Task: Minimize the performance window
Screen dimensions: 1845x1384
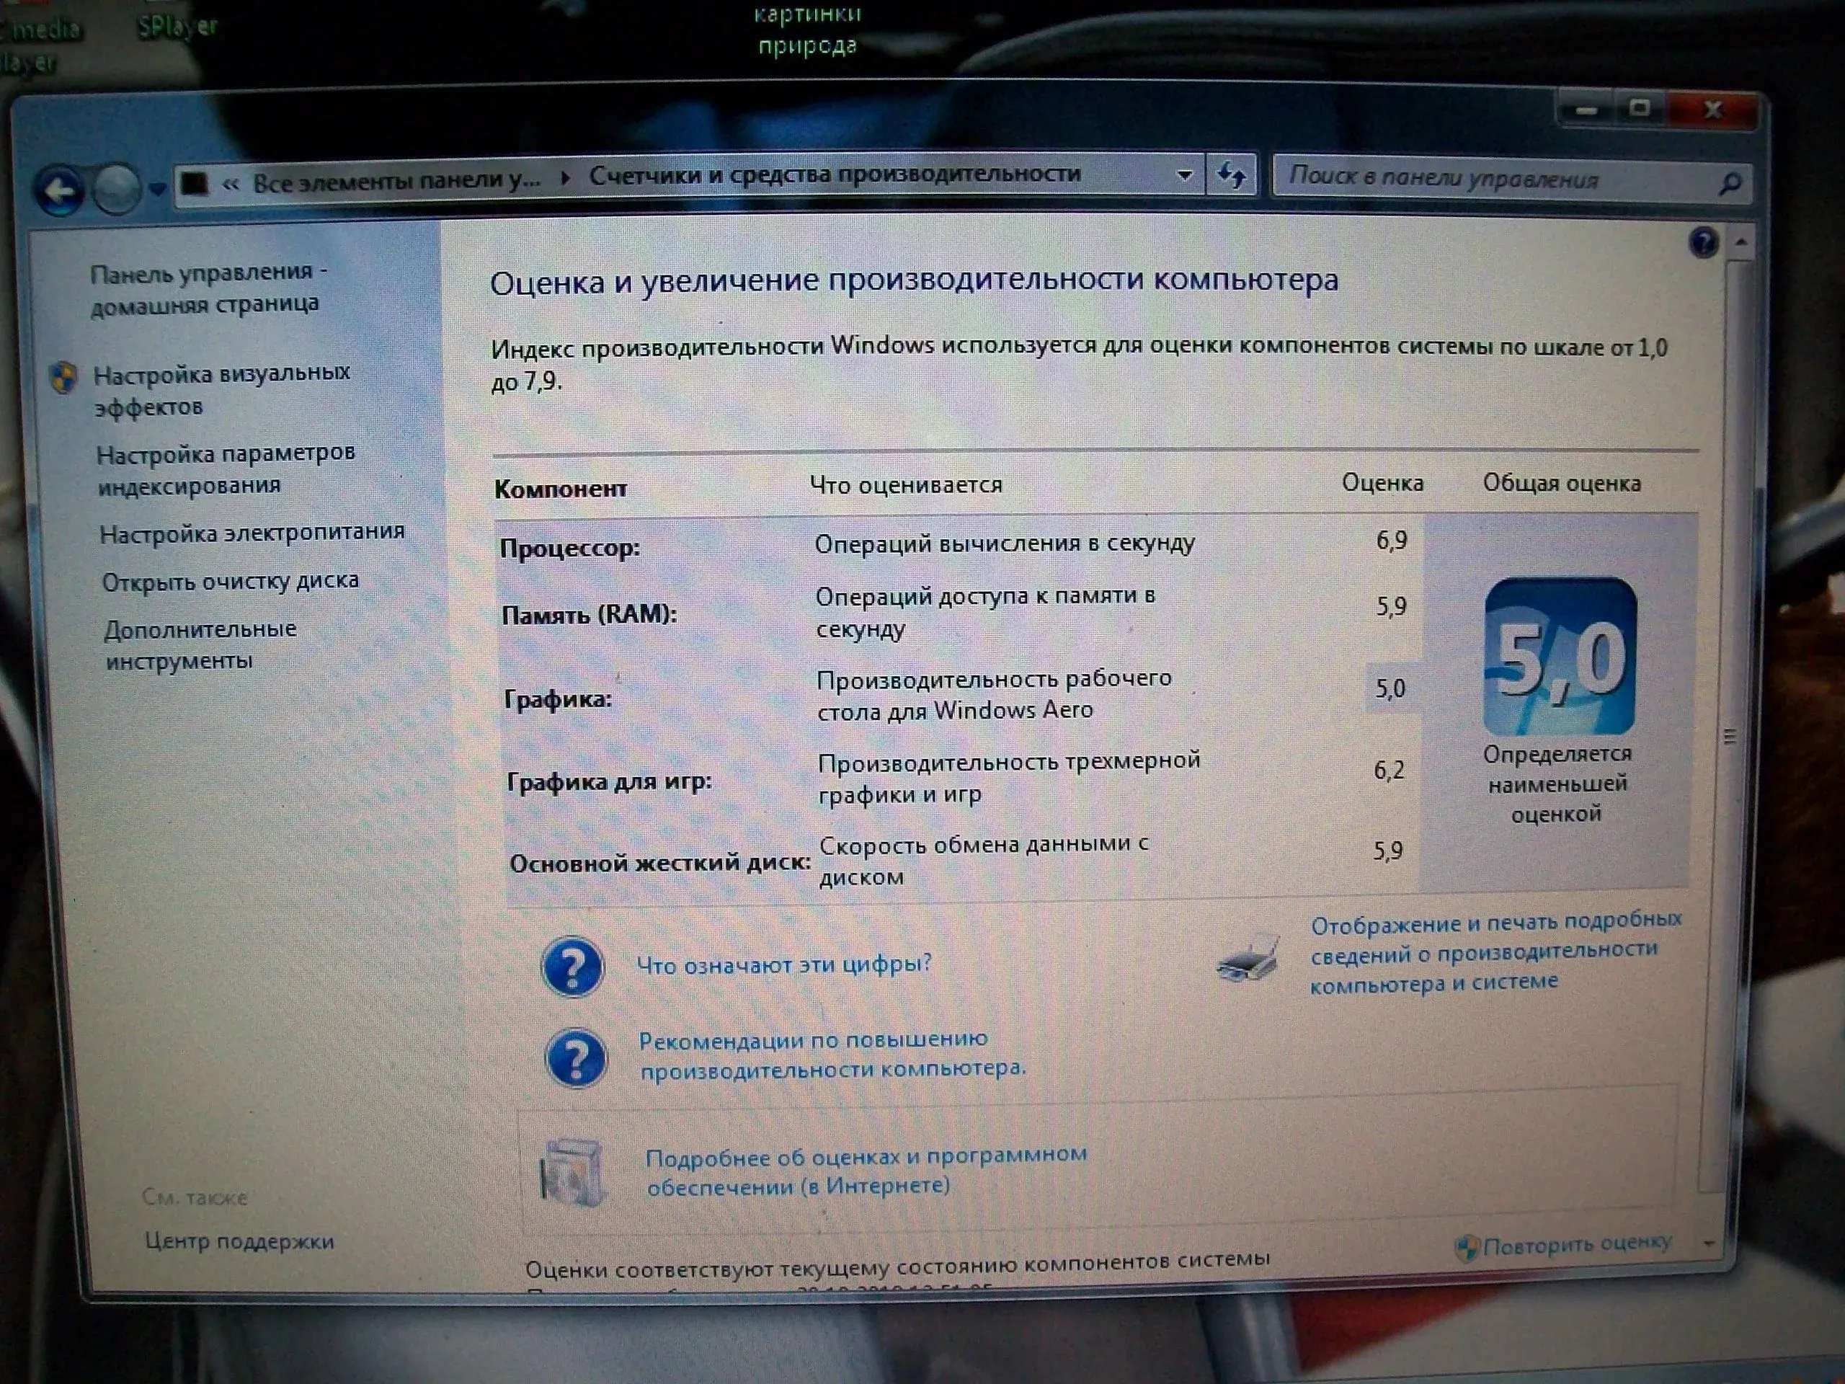Action: click(1586, 110)
